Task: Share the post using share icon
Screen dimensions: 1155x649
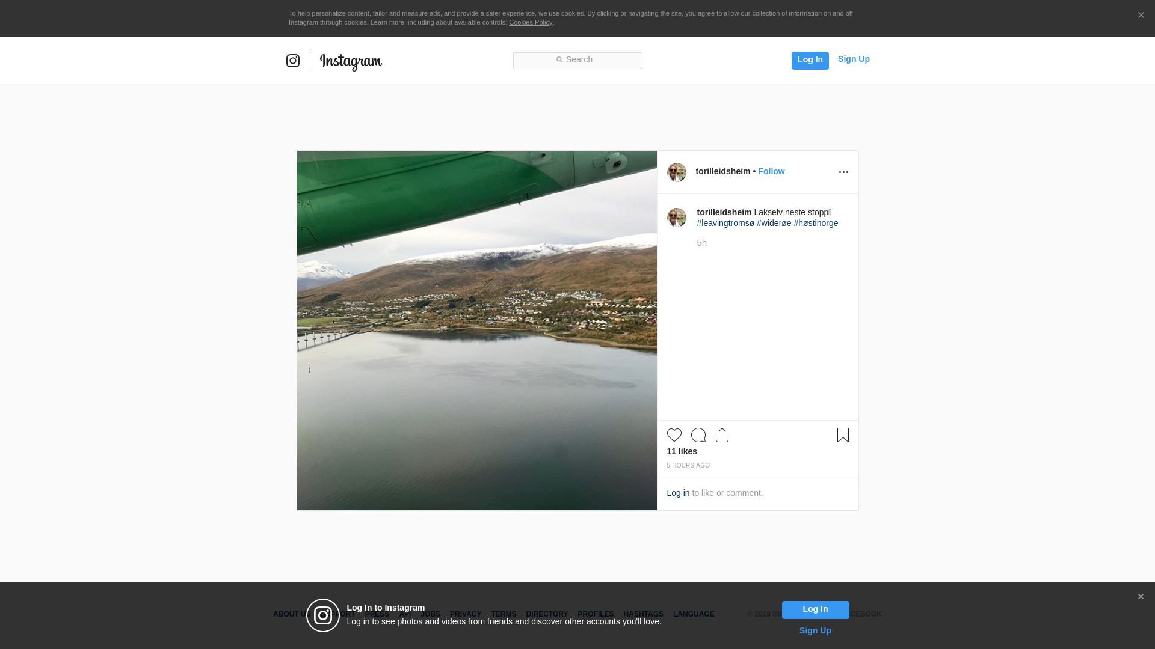Action: point(722,435)
